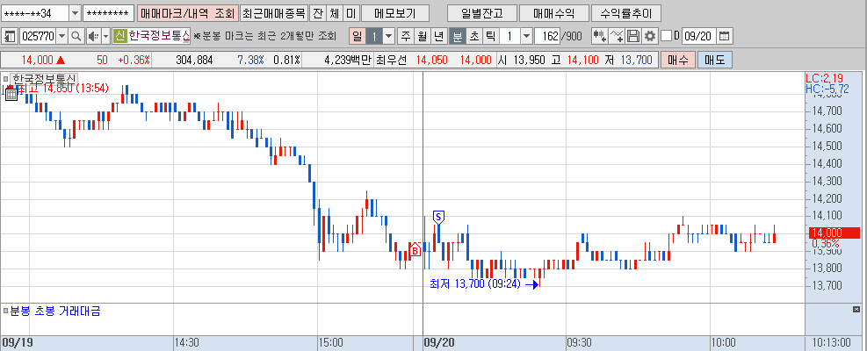867x351 pixels.
Task: Click the 매매수익 button
Action: [x=553, y=12]
